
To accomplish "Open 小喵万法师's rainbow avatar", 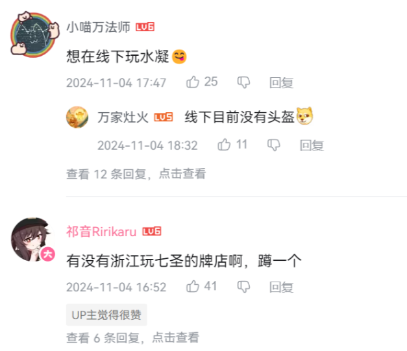I will coord(35,34).
